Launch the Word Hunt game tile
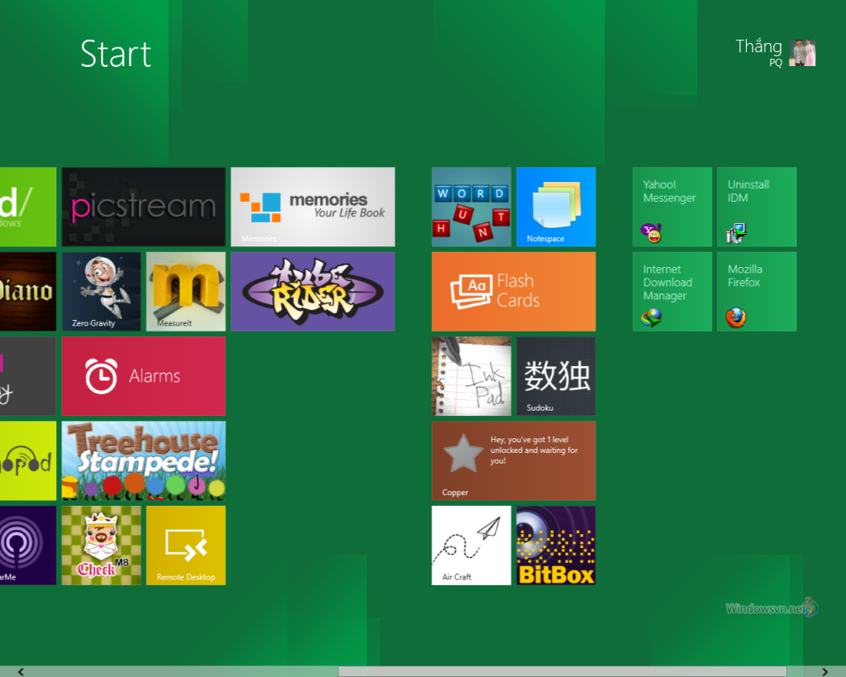The image size is (846, 677). coord(472,207)
